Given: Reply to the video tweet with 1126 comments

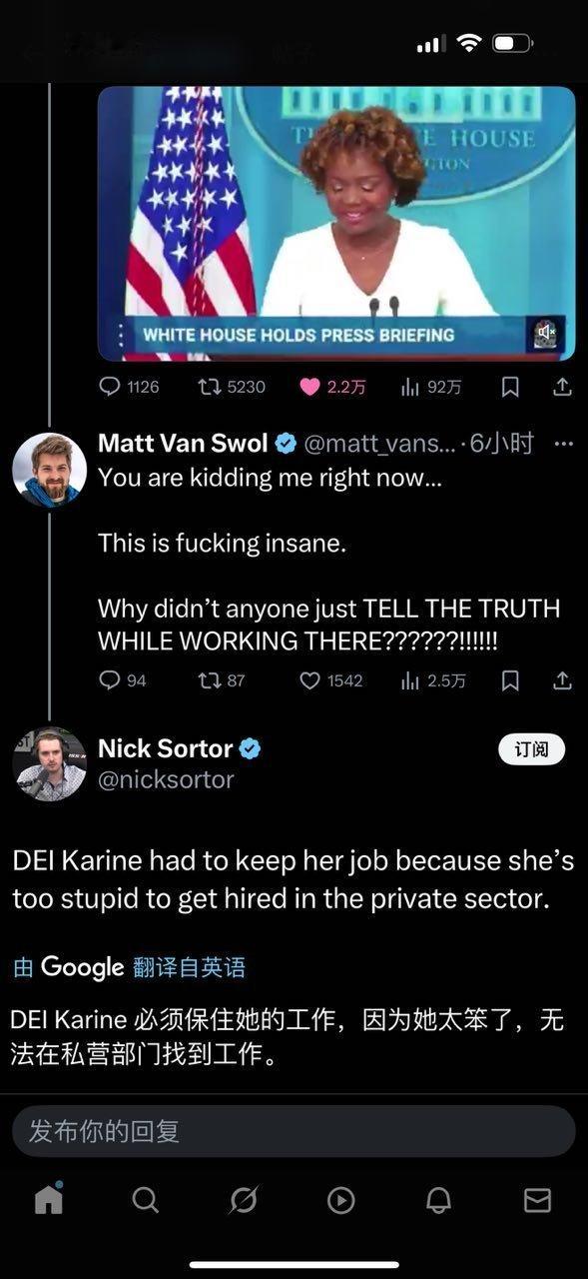Looking at the screenshot, I should tap(129, 387).
